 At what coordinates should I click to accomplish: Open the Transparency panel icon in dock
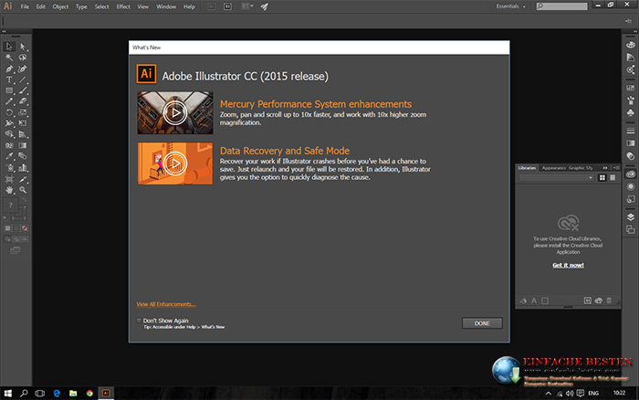point(631,156)
